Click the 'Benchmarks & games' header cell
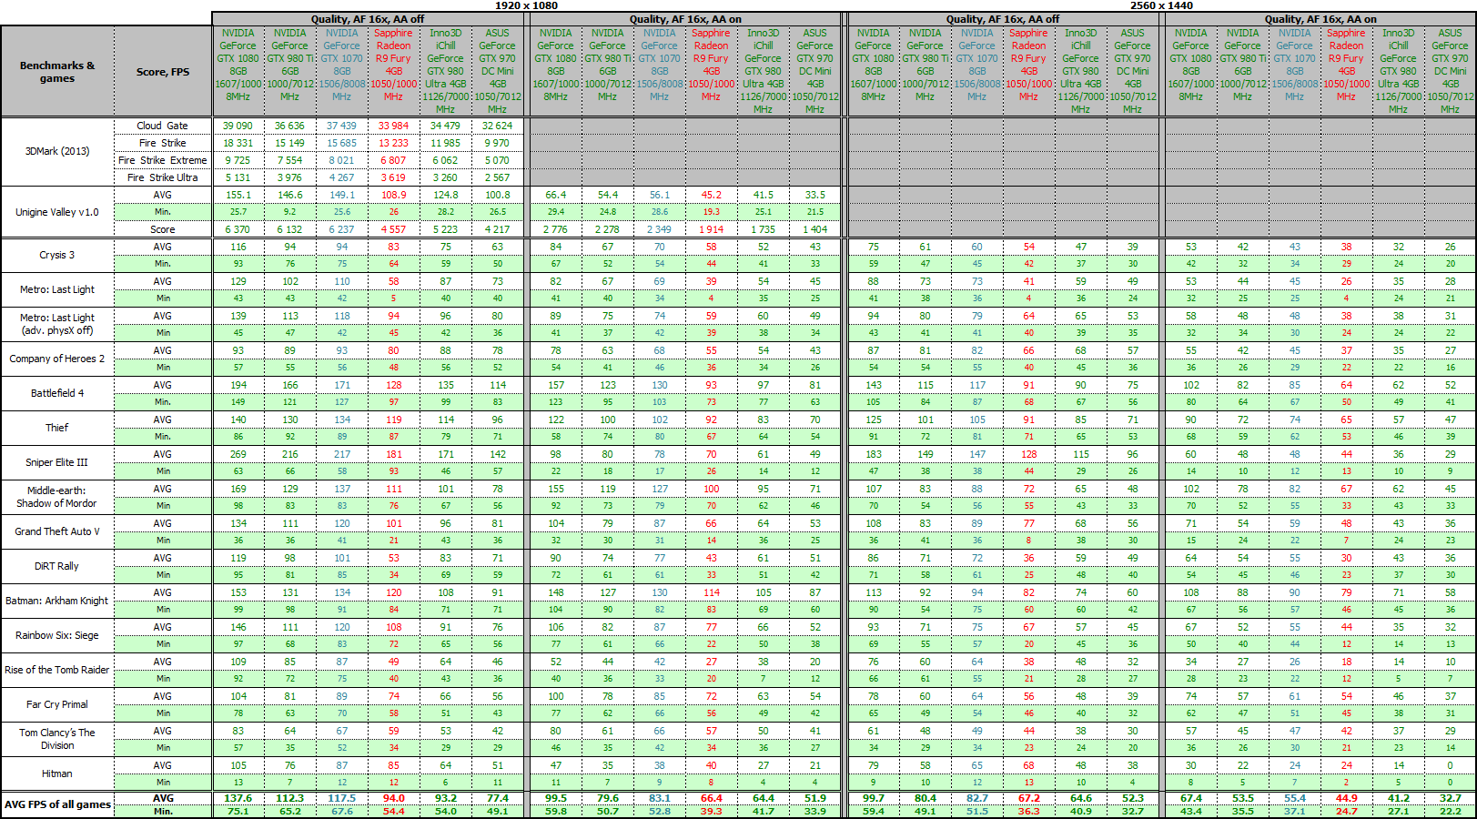Image resolution: width=1477 pixels, height=819 pixels. [57, 72]
